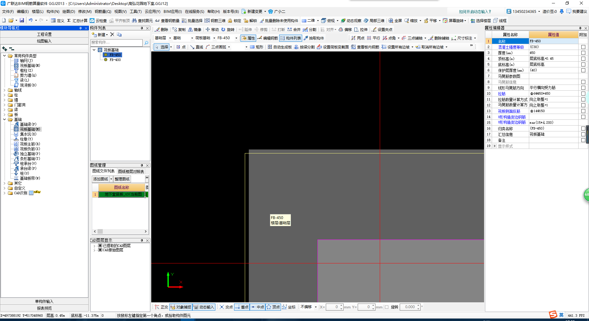
Task: Click 动态观察 dynamic orbit tool
Action: 351,21
